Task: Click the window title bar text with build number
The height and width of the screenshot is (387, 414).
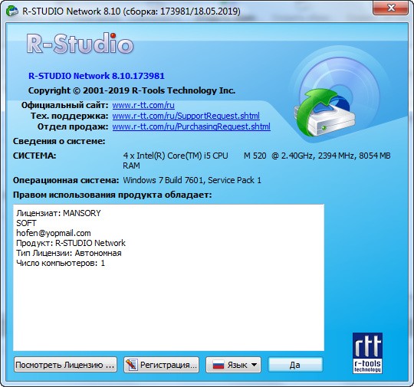Action: coord(131,11)
